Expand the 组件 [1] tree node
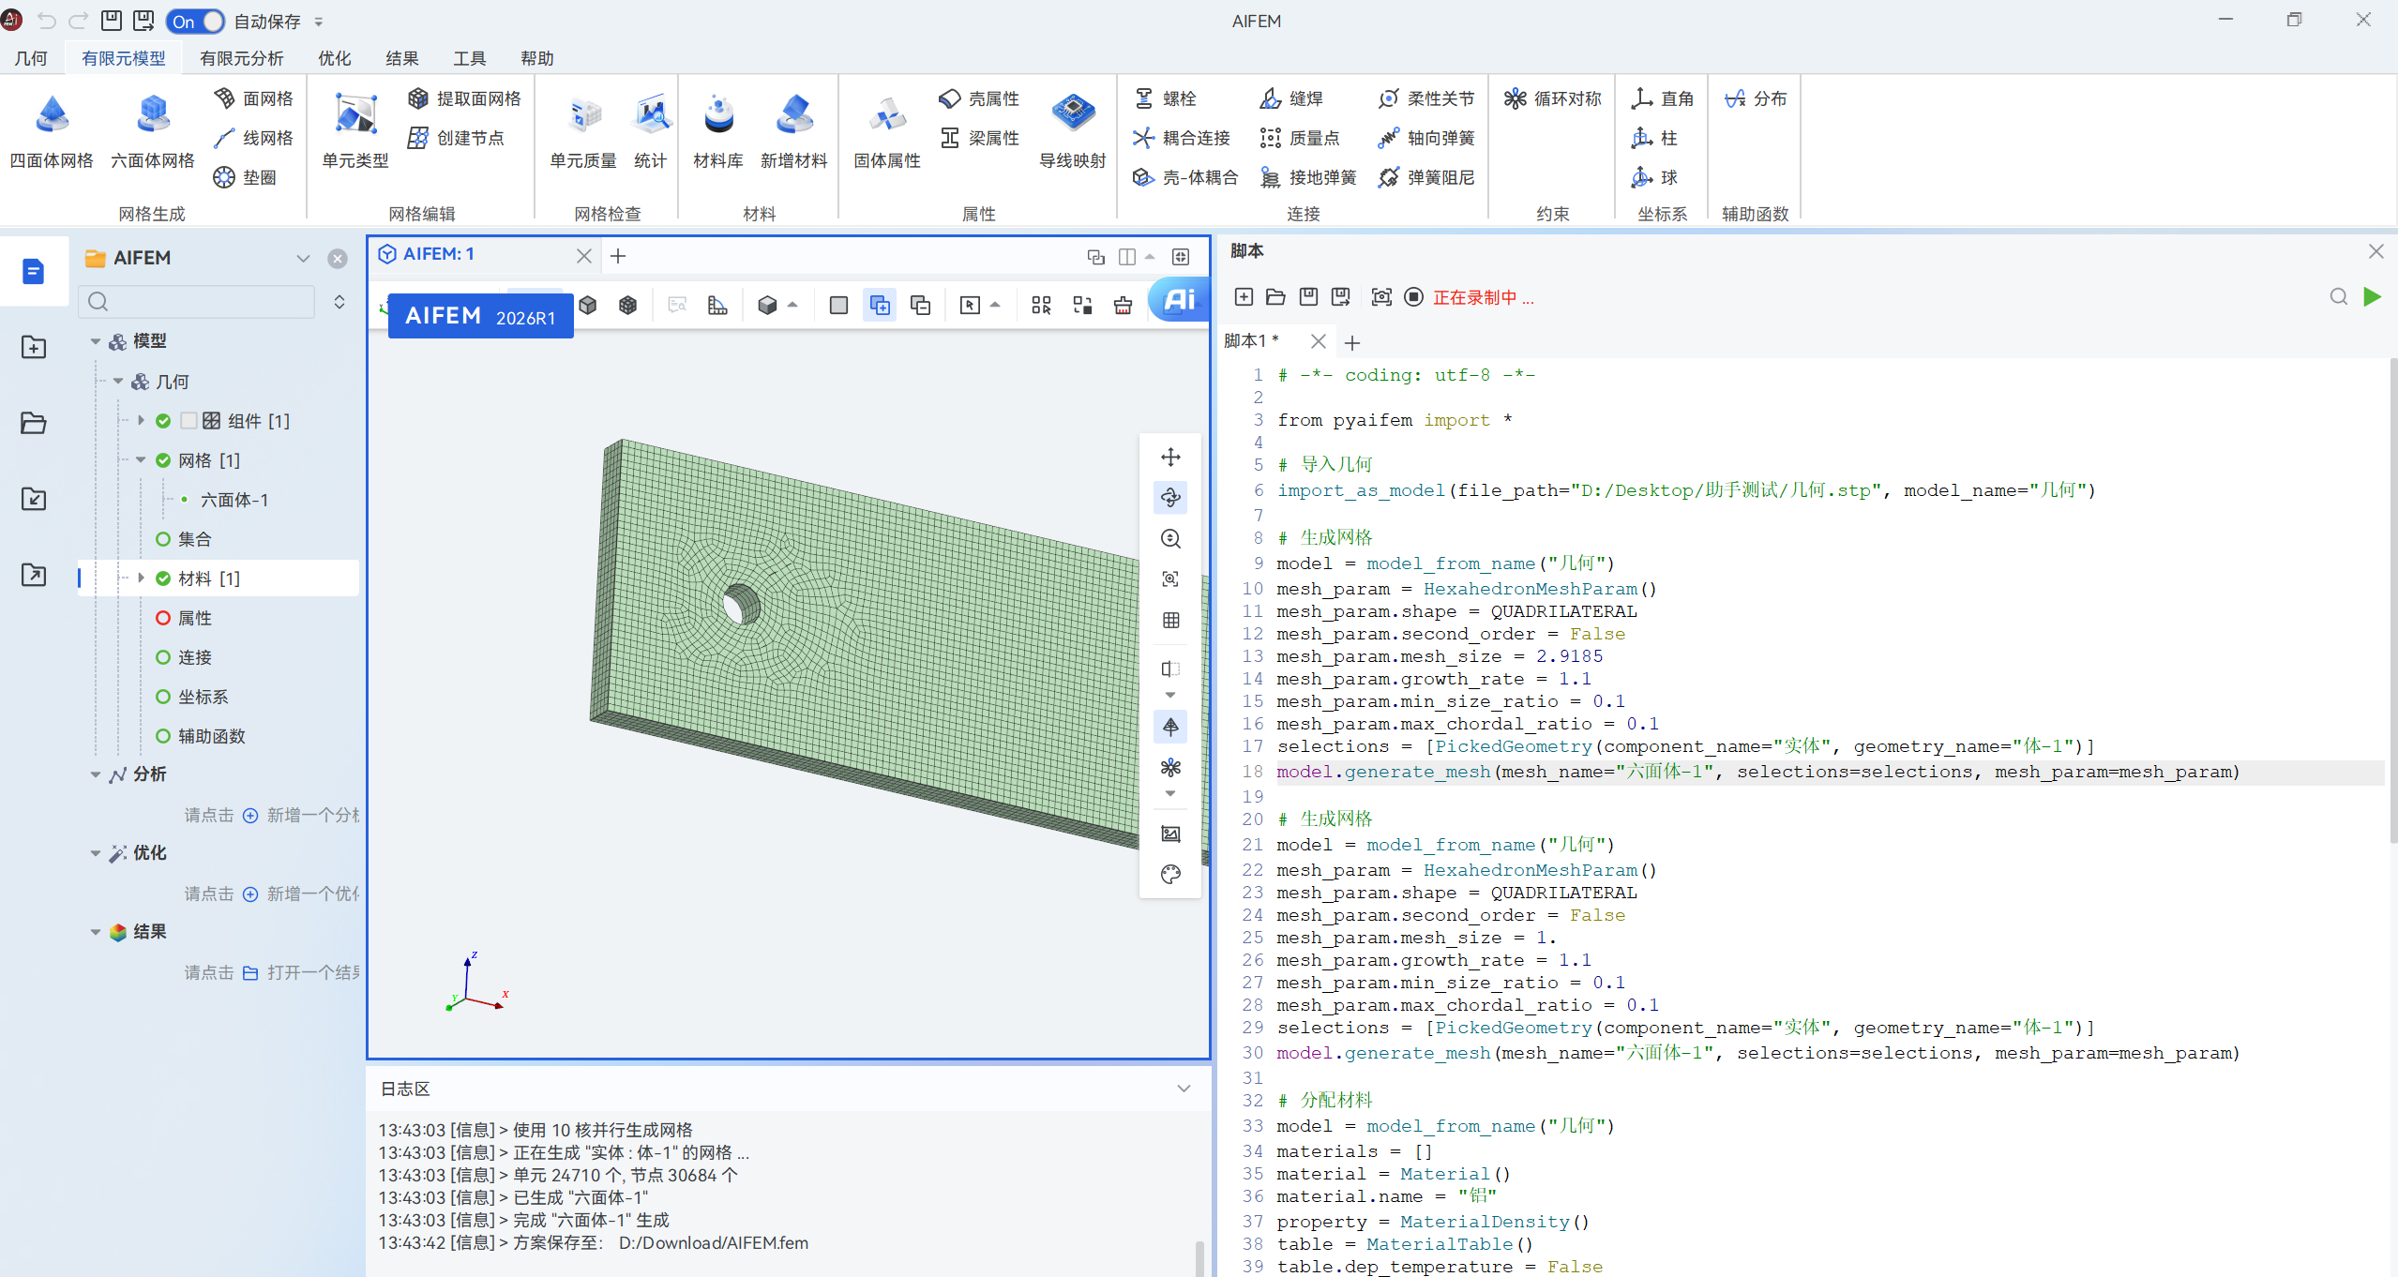2398x1277 pixels. coord(141,421)
